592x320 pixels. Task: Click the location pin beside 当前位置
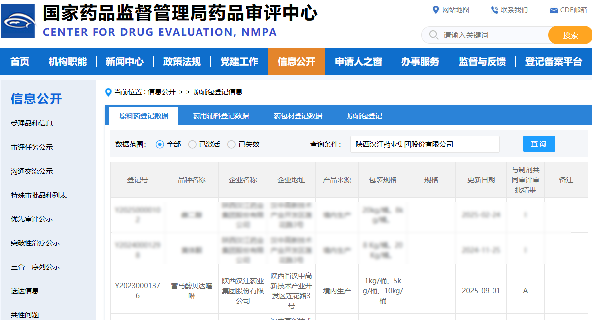tap(108, 92)
